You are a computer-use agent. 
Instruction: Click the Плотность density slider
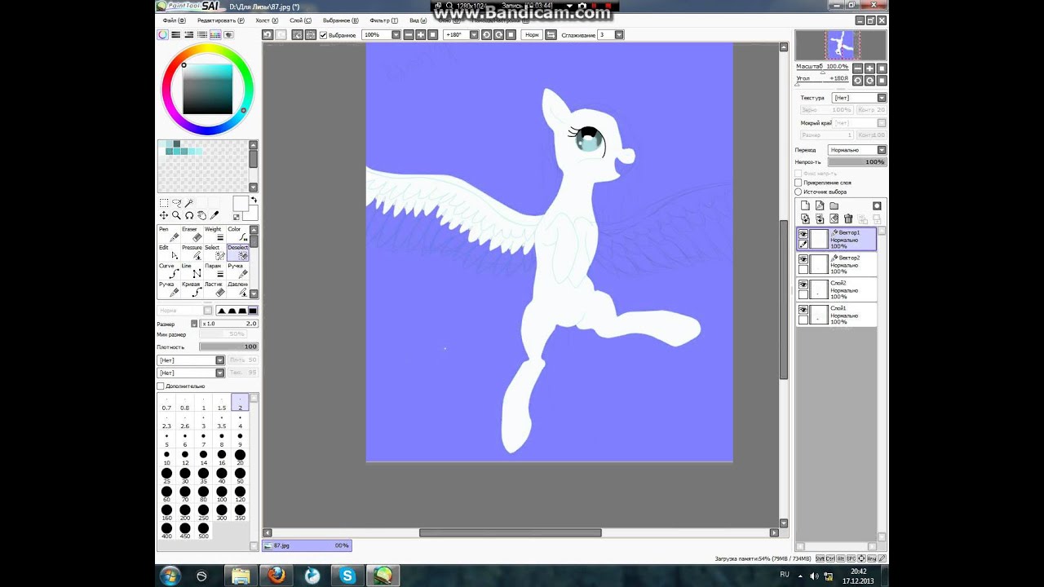tap(228, 346)
